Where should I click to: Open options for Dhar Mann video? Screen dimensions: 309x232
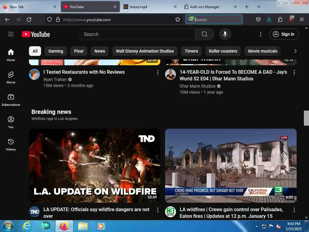pos(294,72)
